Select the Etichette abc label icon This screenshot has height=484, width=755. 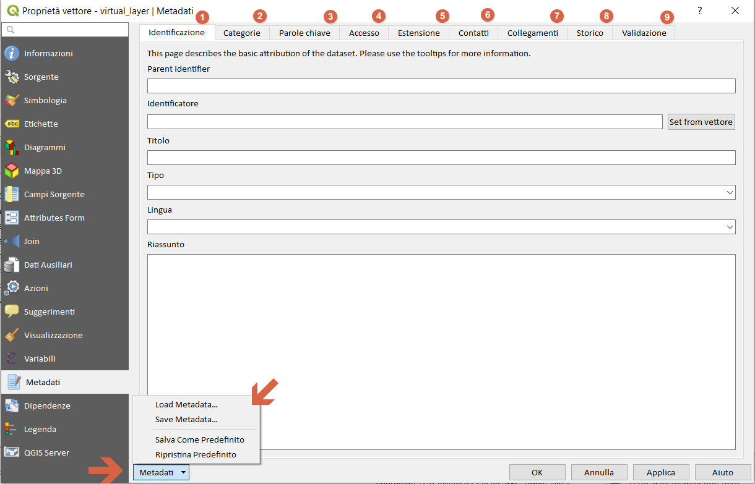point(12,124)
